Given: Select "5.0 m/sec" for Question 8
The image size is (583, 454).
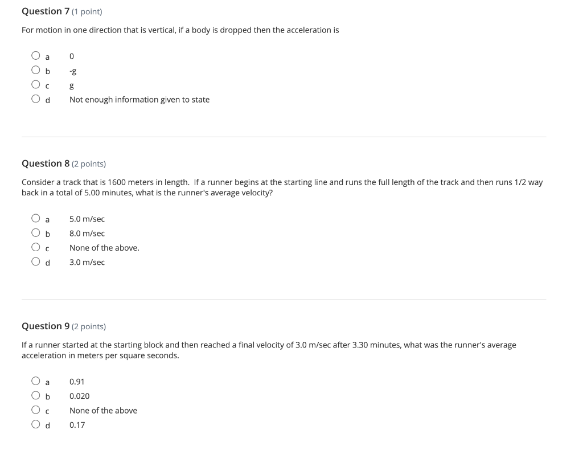Looking at the screenshot, I should (35, 218).
